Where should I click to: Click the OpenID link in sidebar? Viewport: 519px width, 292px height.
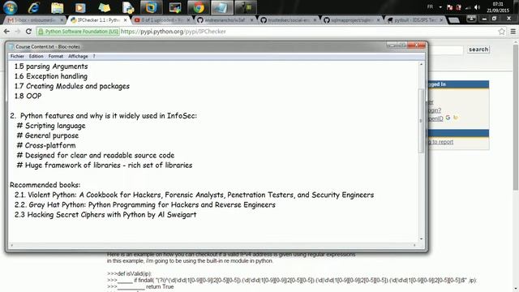[x=435, y=118]
